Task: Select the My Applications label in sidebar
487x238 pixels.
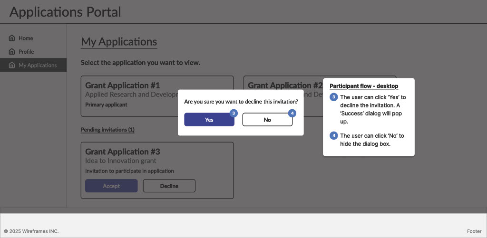Action: [38, 65]
